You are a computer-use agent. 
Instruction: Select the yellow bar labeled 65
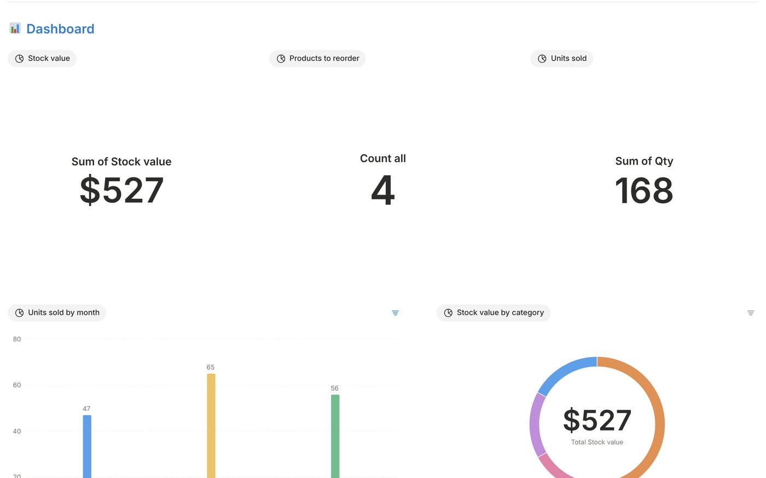tap(211, 426)
